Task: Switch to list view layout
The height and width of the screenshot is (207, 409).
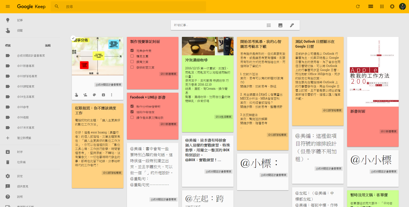Action: [371, 7]
